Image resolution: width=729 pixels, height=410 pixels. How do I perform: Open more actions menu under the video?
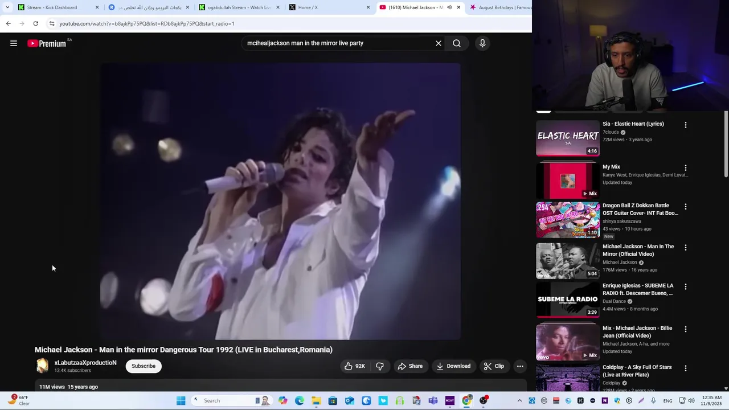[520, 366]
